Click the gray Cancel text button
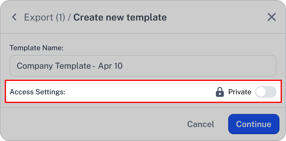 tap(200, 124)
